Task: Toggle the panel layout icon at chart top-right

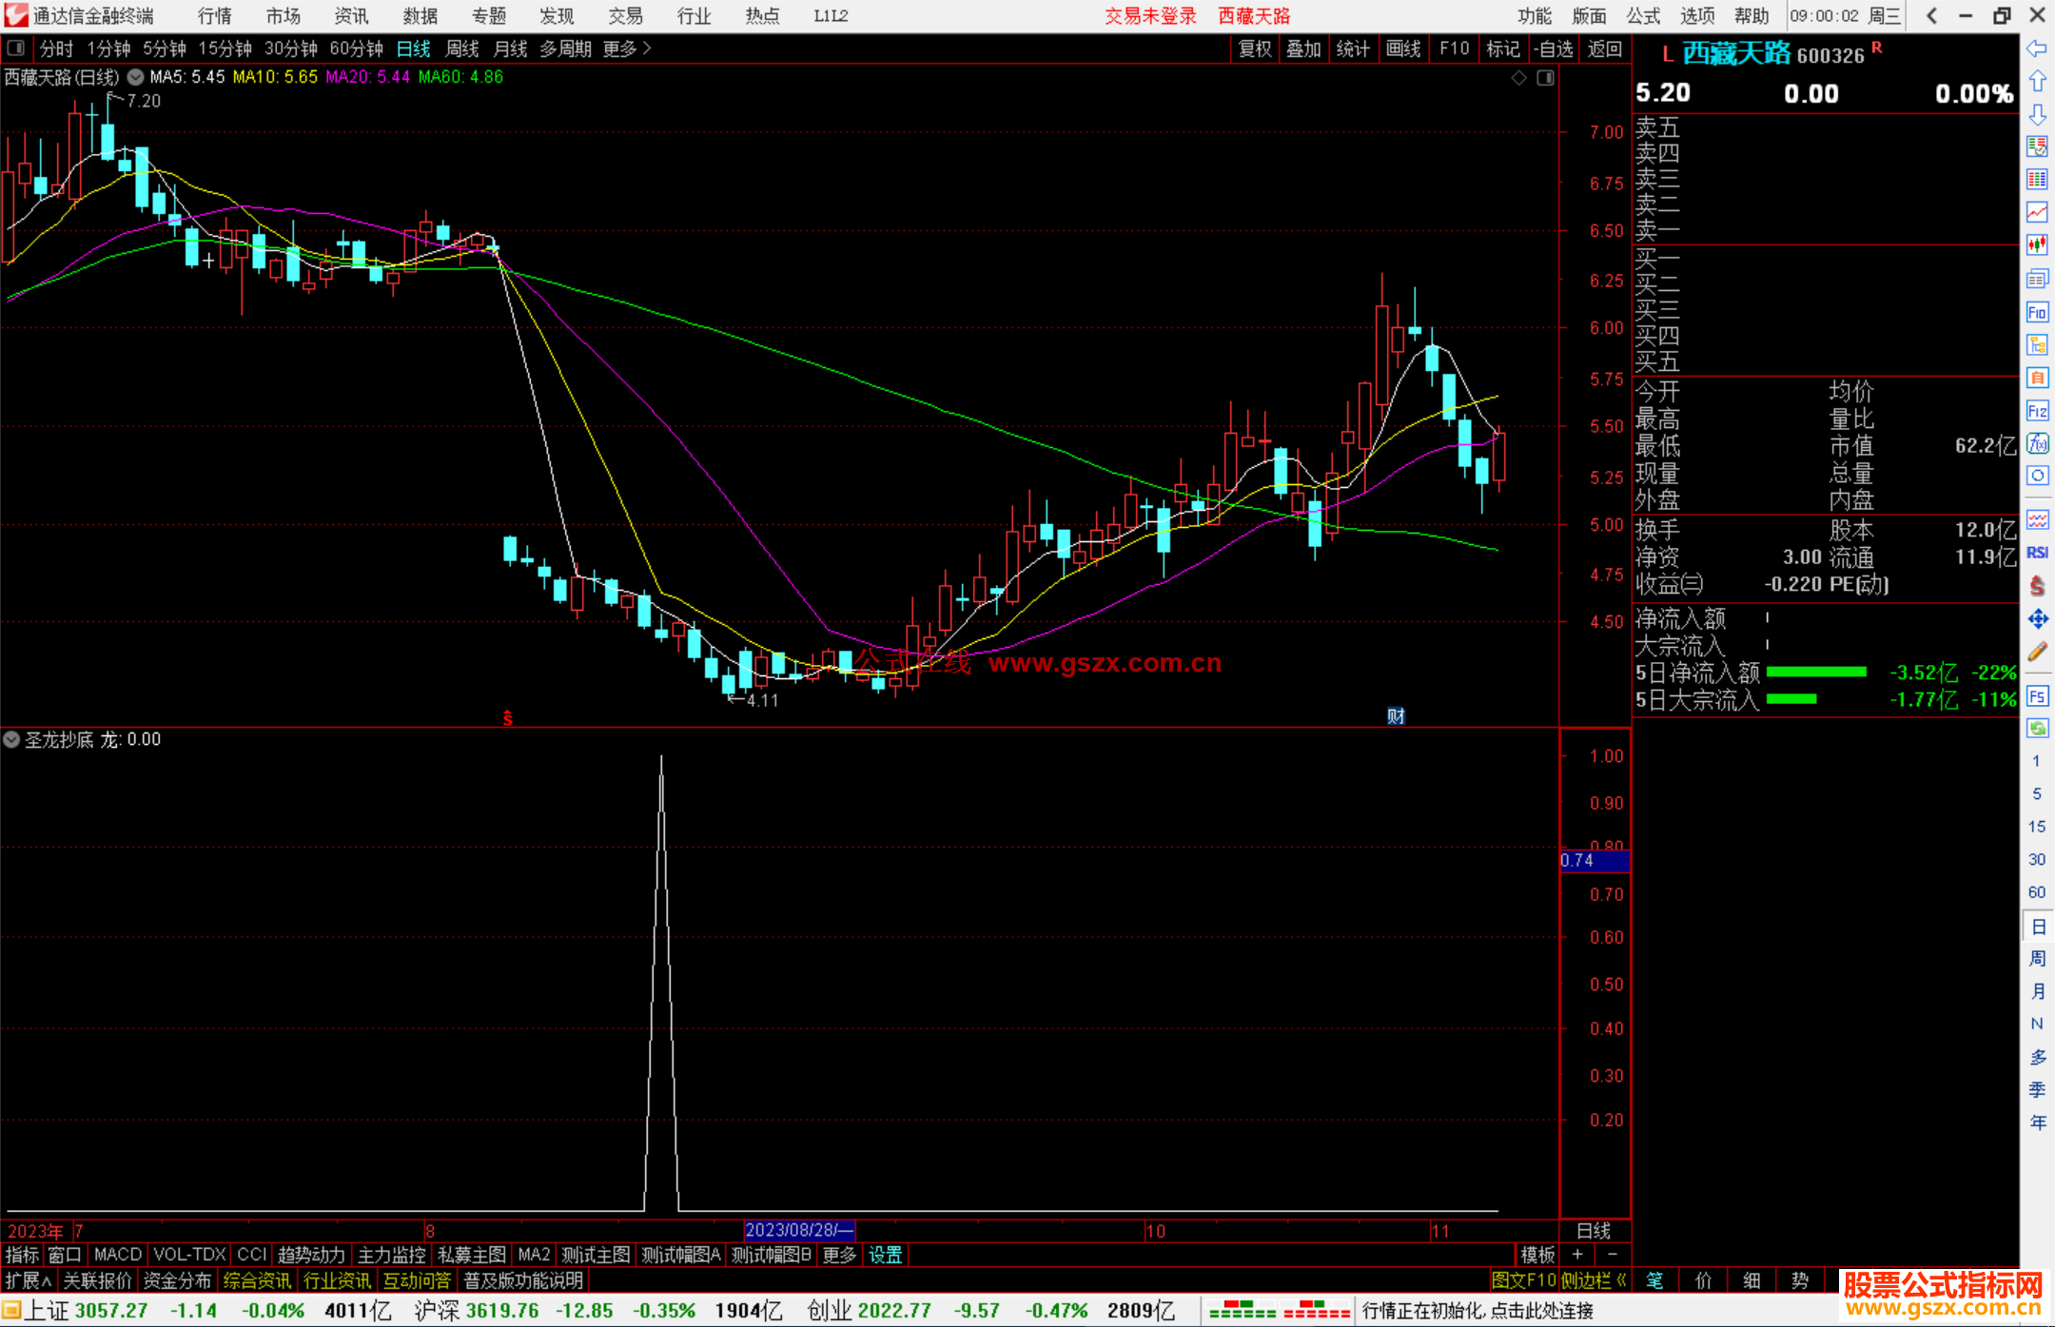Action: coord(1545,78)
